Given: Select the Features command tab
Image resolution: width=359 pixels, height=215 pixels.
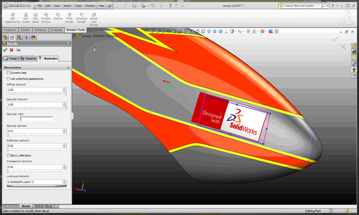Looking at the screenshot, I should [x=10, y=30].
